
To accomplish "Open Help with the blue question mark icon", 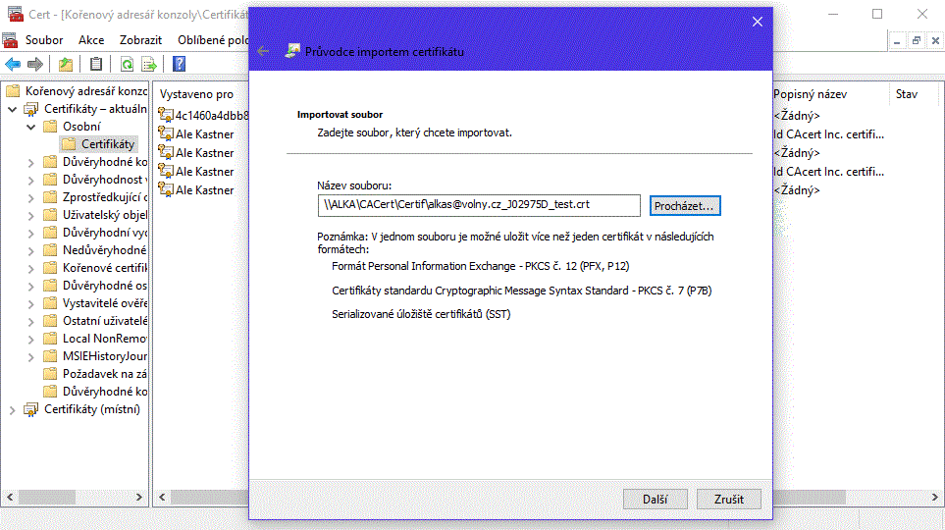I will click(x=180, y=64).
